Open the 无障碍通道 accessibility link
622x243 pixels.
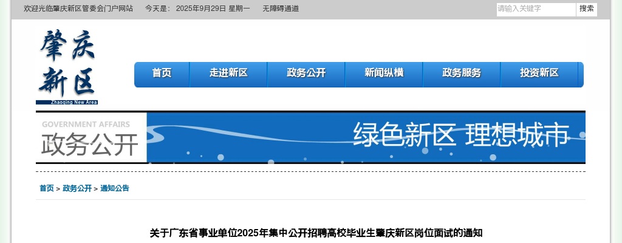click(281, 9)
